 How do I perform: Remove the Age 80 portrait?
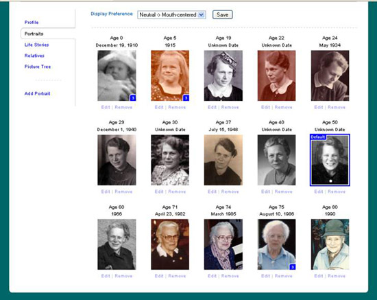tap(337, 276)
